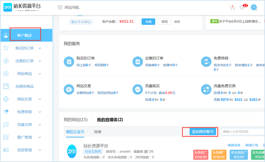Viewport: 265px width, 162px height.
Task: Open the messages icon with 17 badge
Action: pyautogui.click(x=242, y=7)
